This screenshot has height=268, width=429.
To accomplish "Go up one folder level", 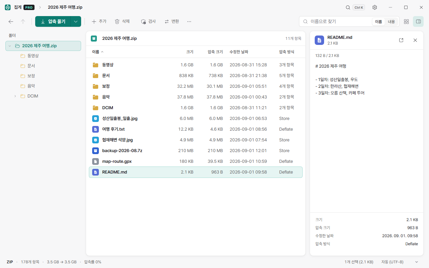I will (x=23, y=21).
